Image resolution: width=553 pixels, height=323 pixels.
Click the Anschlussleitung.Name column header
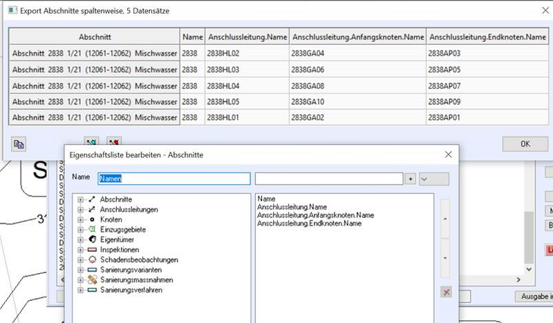(247, 37)
